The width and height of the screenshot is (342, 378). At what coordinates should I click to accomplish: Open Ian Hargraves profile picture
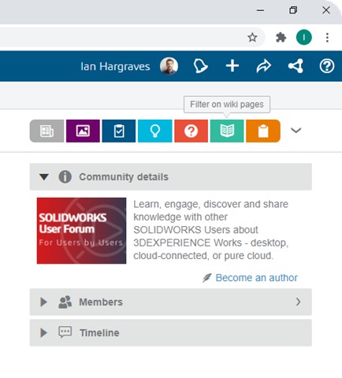point(169,66)
